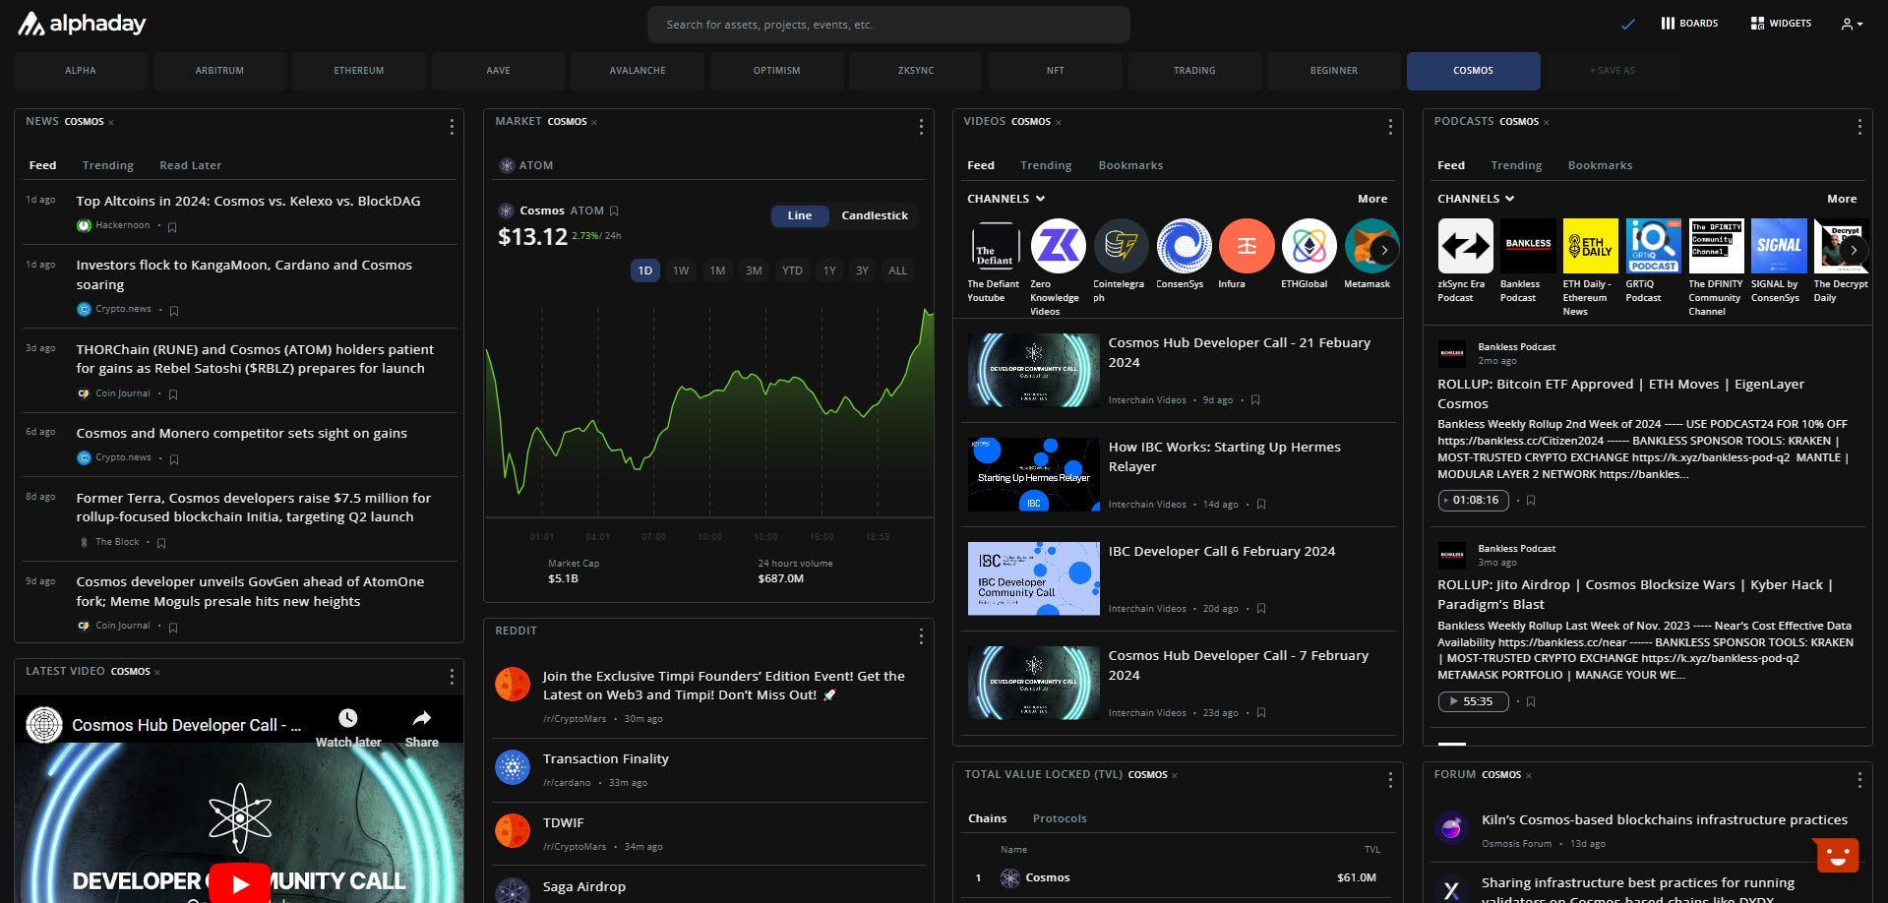Open the Read Later tab in News

(191, 165)
